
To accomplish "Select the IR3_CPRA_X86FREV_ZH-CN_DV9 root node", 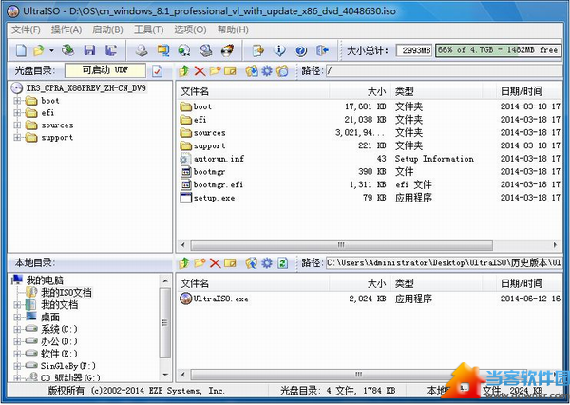I will pos(85,88).
